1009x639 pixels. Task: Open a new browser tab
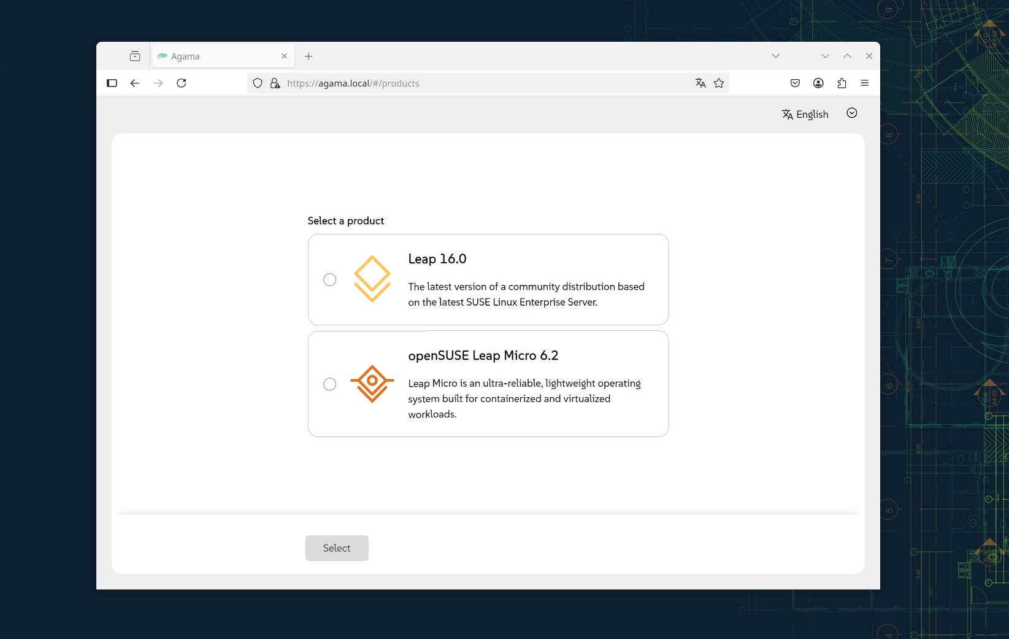point(309,56)
